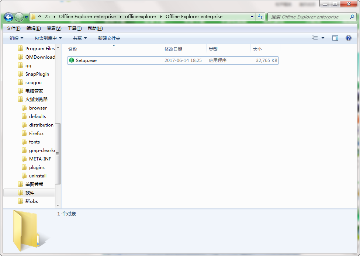Select the gmp-clearkey subfolder
360x256 pixels.
tap(38, 151)
